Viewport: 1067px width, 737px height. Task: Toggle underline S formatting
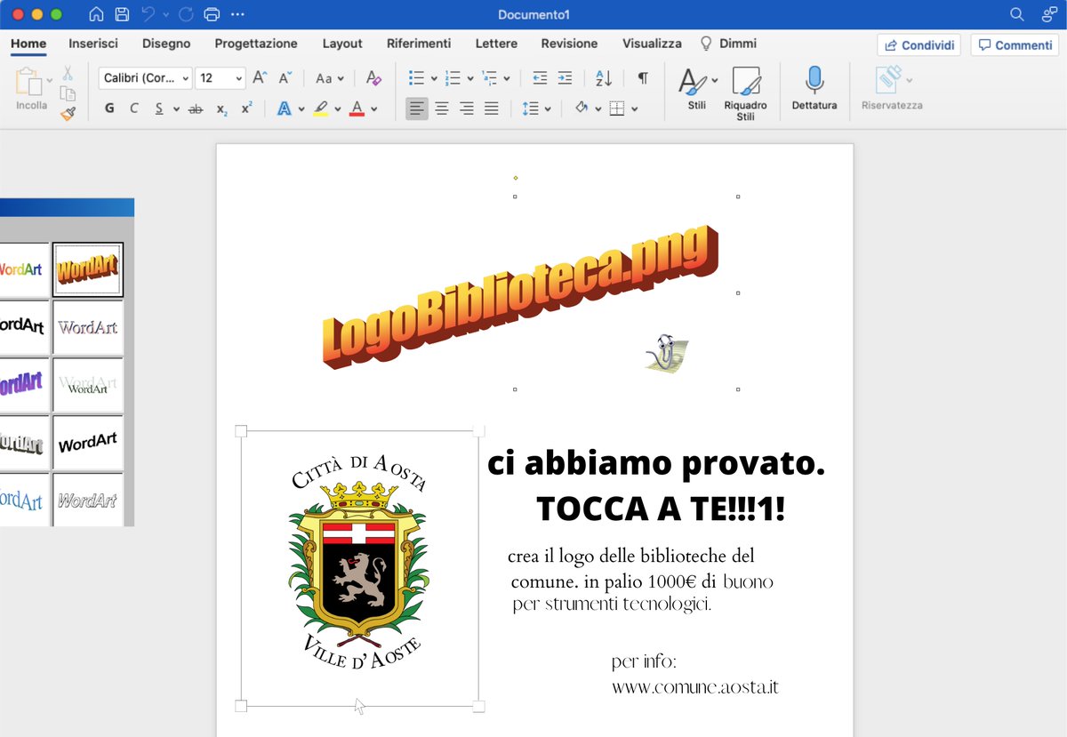pyautogui.click(x=159, y=108)
